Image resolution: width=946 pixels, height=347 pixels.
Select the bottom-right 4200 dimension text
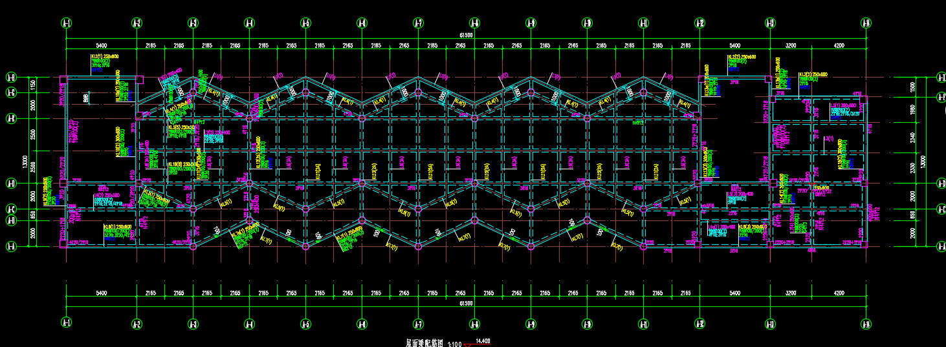[839, 293]
